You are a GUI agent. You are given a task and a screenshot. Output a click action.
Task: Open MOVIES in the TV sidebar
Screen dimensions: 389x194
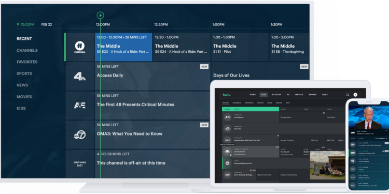click(24, 97)
